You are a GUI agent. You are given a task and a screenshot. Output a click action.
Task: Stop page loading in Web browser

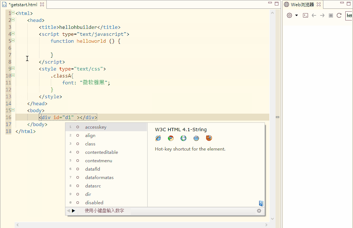(331, 15)
